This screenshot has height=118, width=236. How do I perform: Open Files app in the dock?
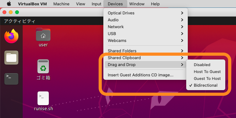click(x=11, y=58)
